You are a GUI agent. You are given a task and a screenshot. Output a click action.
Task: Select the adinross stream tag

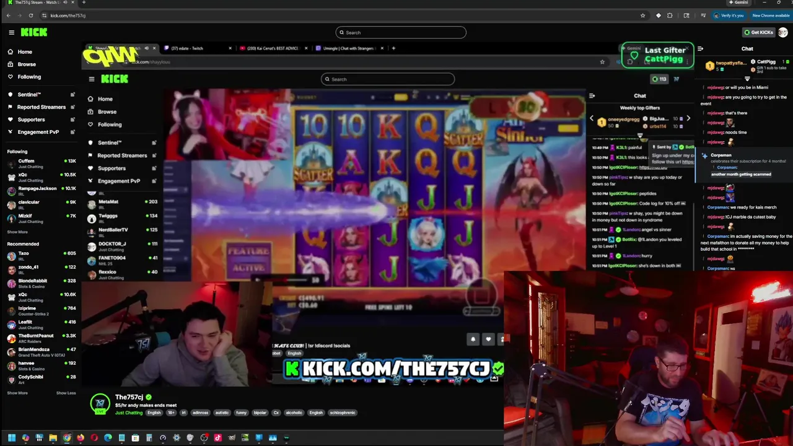(x=200, y=413)
